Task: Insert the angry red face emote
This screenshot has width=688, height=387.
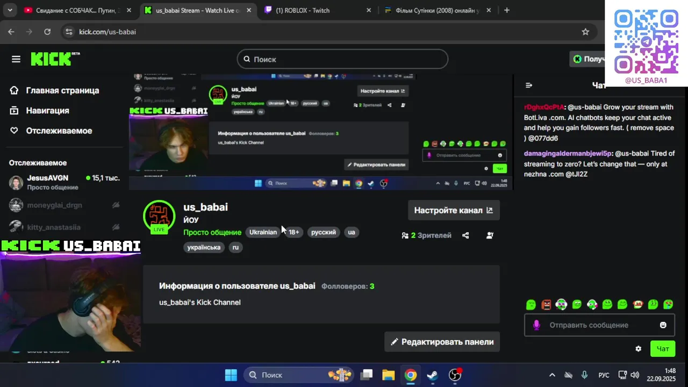Action: tap(547, 305)
